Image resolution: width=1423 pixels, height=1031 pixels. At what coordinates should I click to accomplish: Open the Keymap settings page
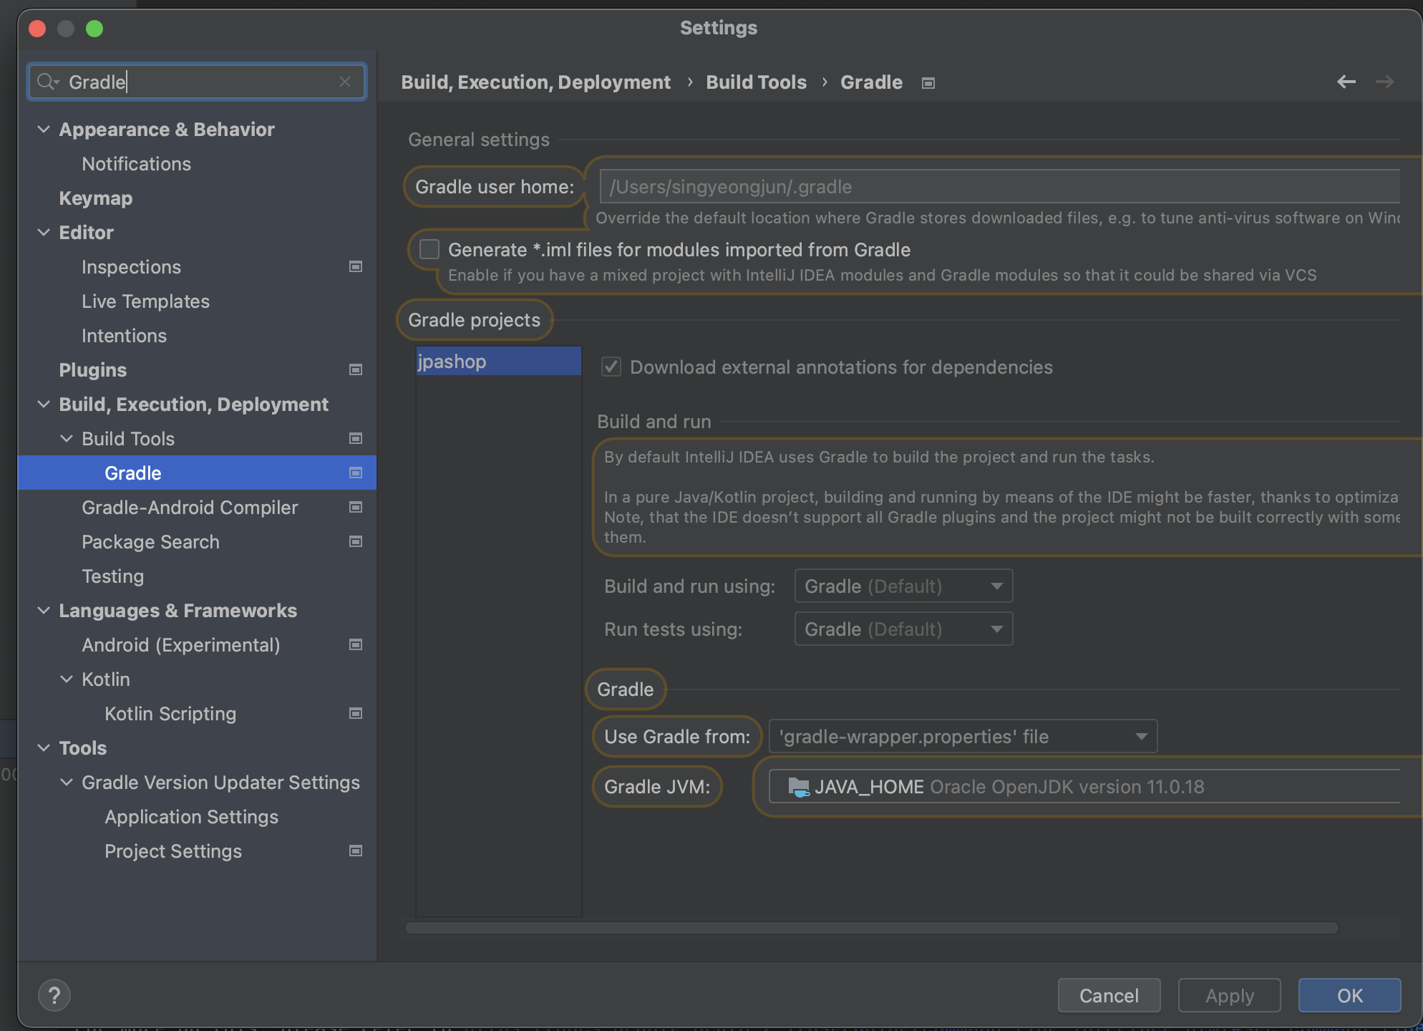point(96,198)
